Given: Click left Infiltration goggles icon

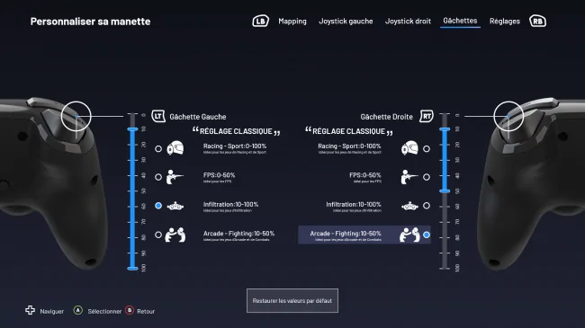Looking at the screenshot, I should (175, 206).
